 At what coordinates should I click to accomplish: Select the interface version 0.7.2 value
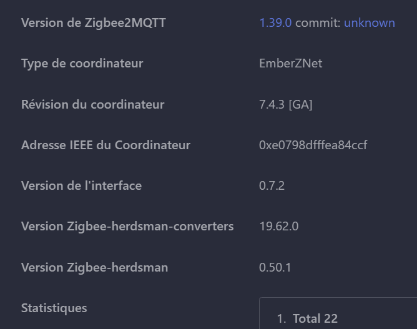272,185
